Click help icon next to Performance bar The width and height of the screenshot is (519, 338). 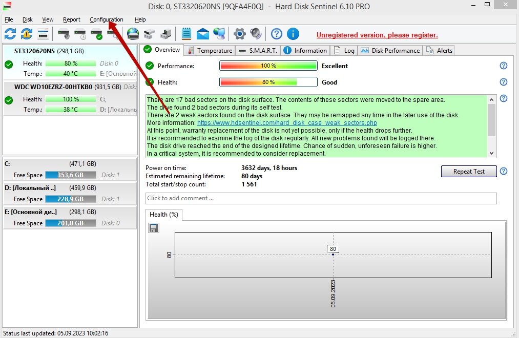pos(504,66)
